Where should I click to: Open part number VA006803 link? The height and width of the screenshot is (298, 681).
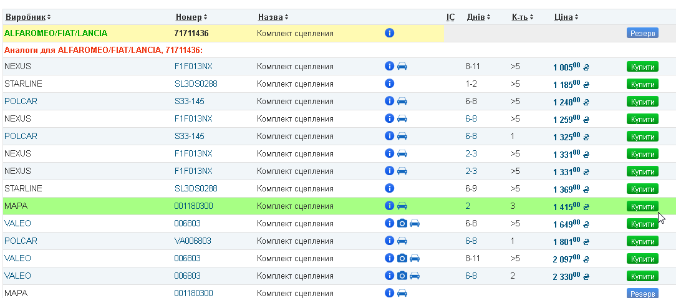click(193, 241)
